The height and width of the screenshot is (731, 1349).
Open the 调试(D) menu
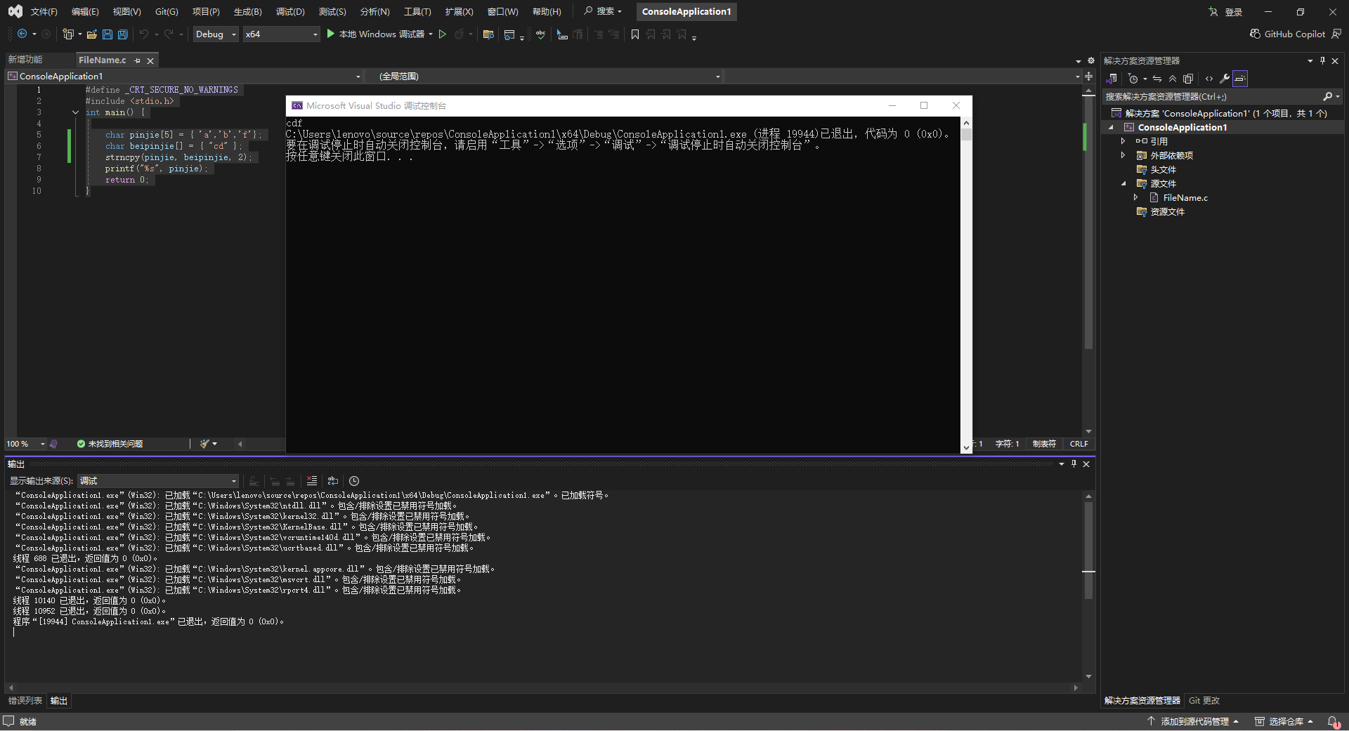(x=290, y=11)
